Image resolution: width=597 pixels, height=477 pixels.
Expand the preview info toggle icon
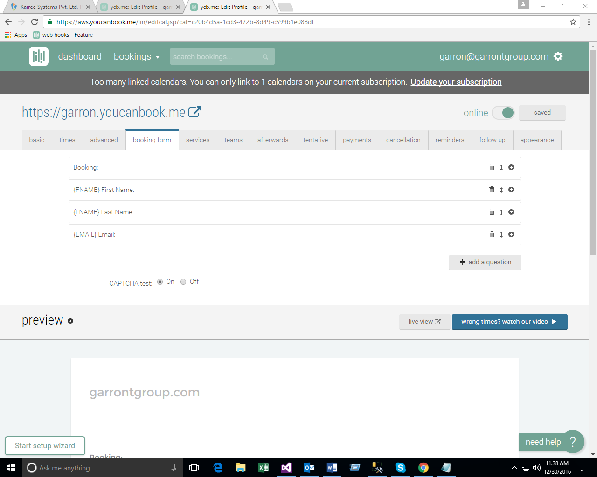pyautogui.click(x=70, y=321)
